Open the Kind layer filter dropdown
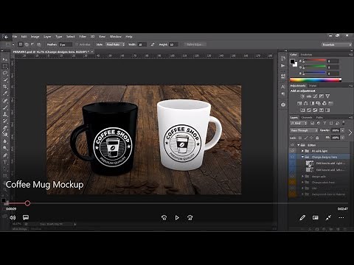 (x=299, y=123)
